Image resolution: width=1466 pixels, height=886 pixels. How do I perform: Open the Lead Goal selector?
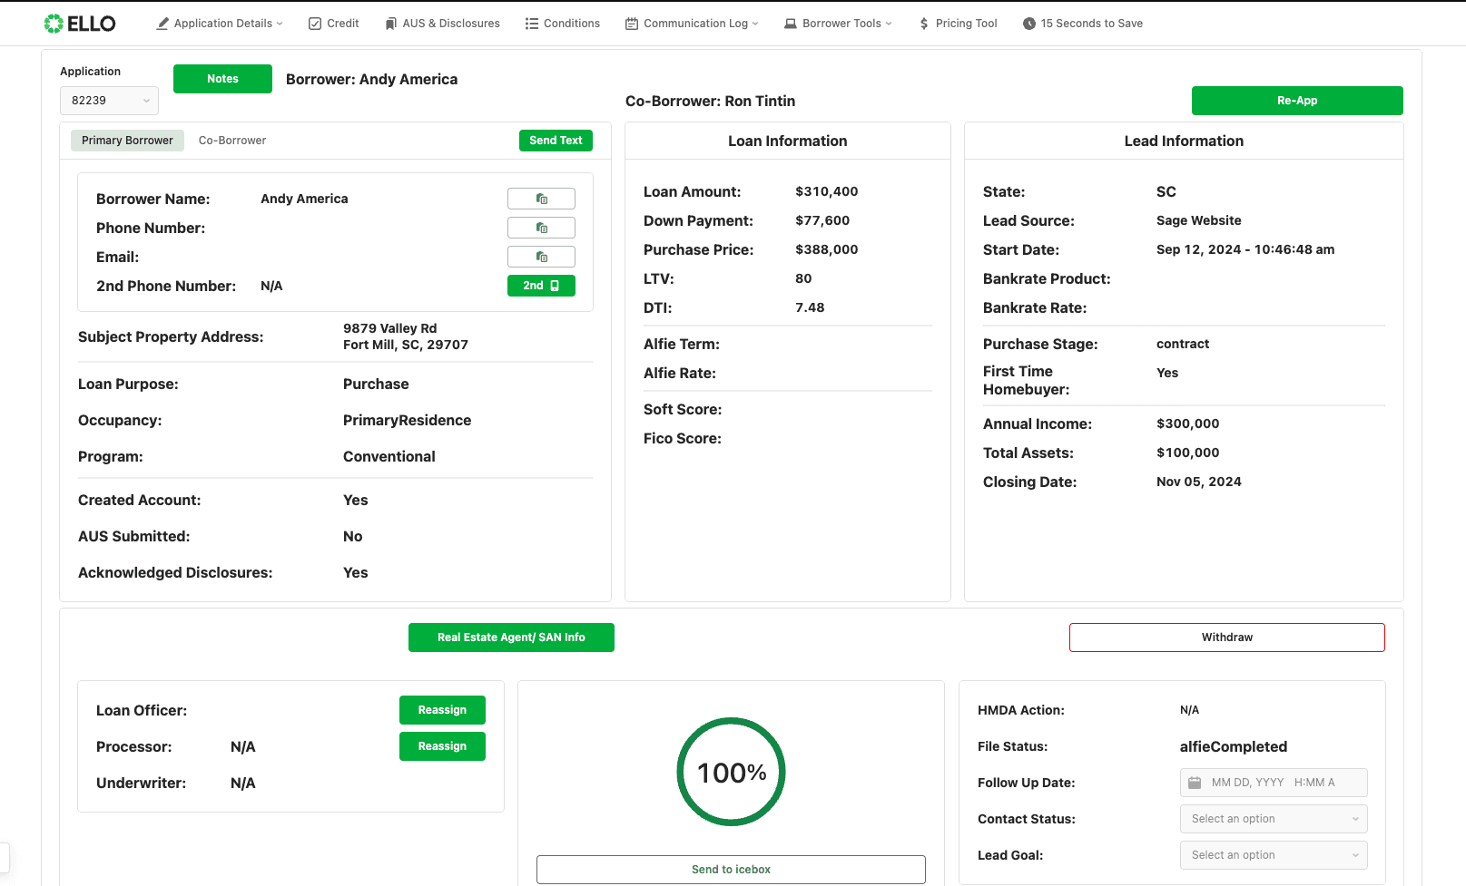click(x=1273, y=854)
